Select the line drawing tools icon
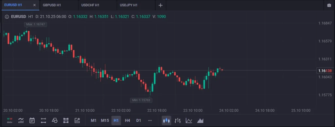This screenshot has height=127, width=335. pos(44,120)
